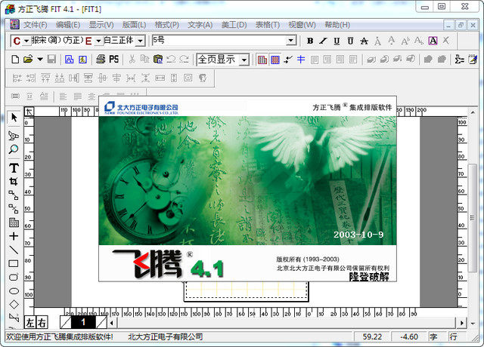The width and height of the screenshot is (484, 347).
Task: Select page 1 tab at bottom
Action: (x=83, y=322)
